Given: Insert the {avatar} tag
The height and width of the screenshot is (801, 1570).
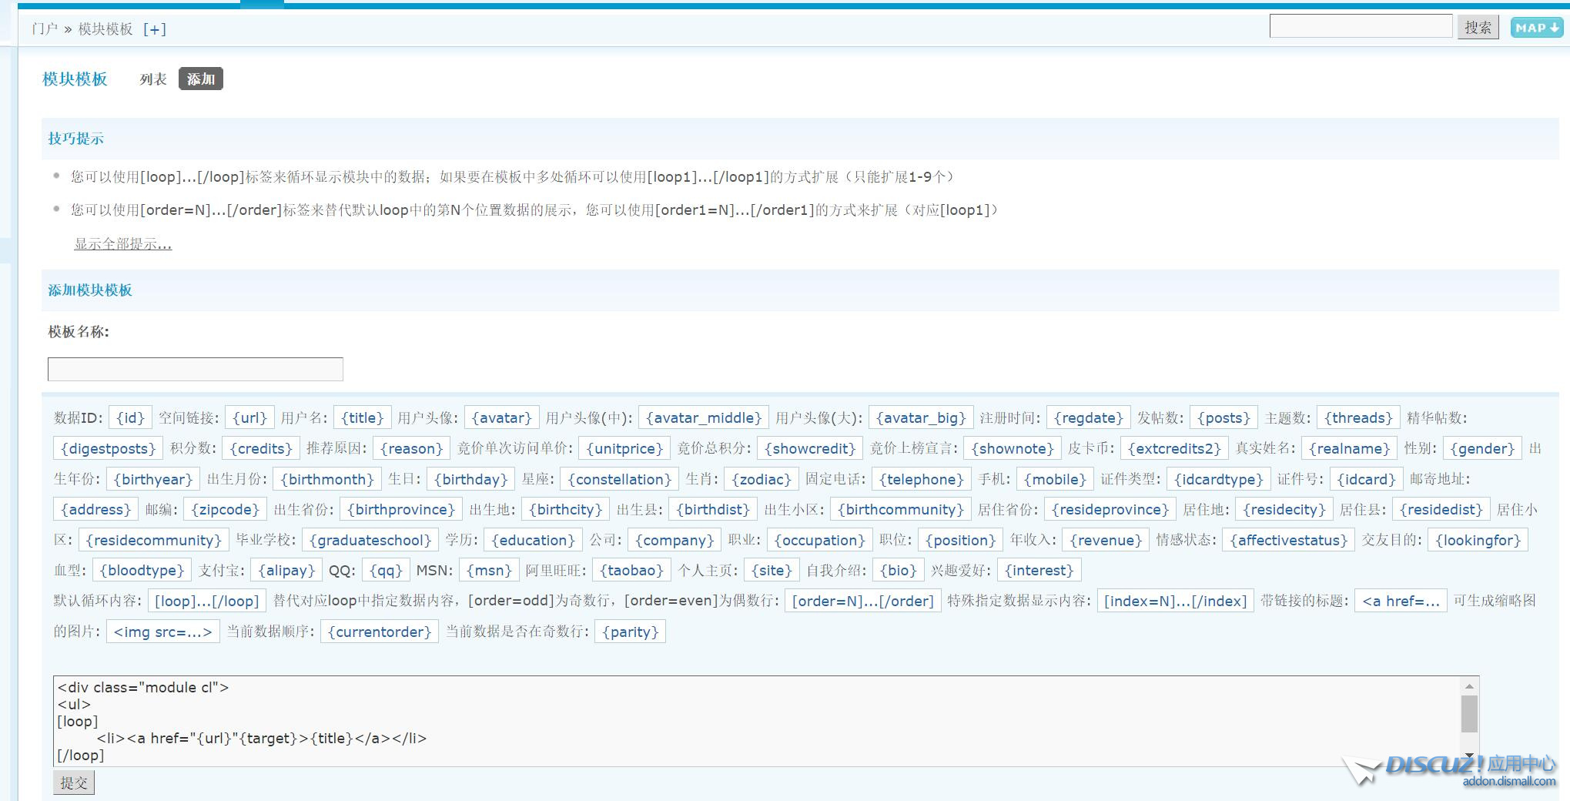Looking at the screenshot, I should pyautogui.click(x=501, y=418).
